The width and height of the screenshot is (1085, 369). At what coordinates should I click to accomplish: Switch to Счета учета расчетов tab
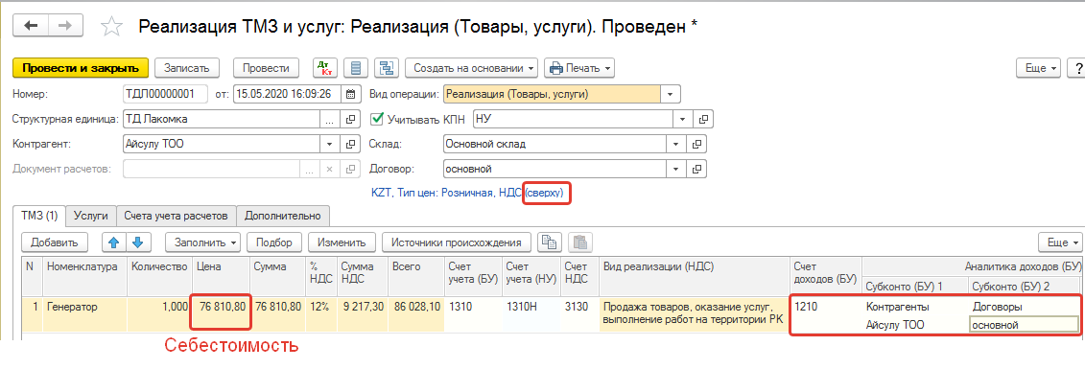coord(176,216)
